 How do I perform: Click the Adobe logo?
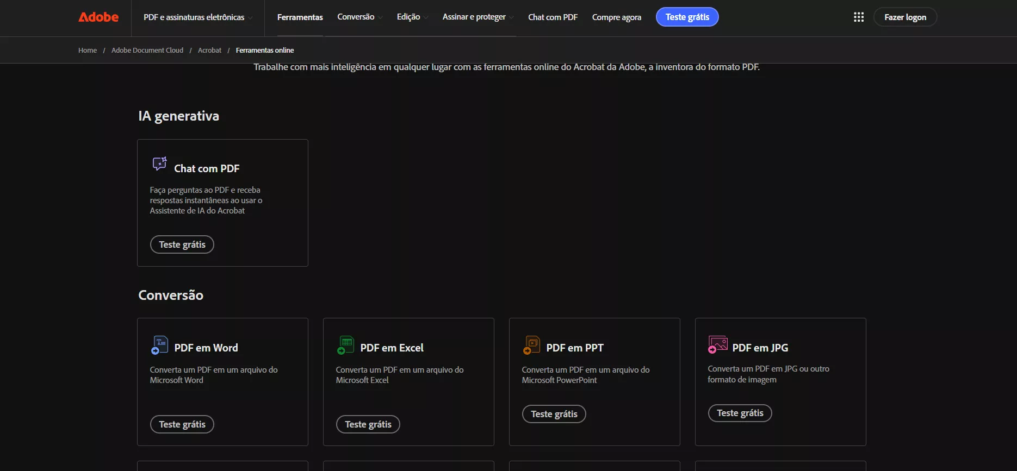click(x=98, y=17)
